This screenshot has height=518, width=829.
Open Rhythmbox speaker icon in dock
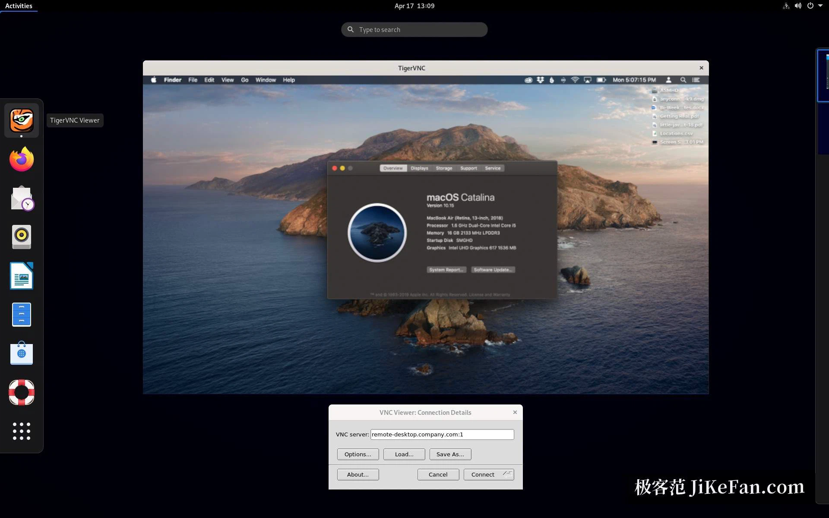22,237
